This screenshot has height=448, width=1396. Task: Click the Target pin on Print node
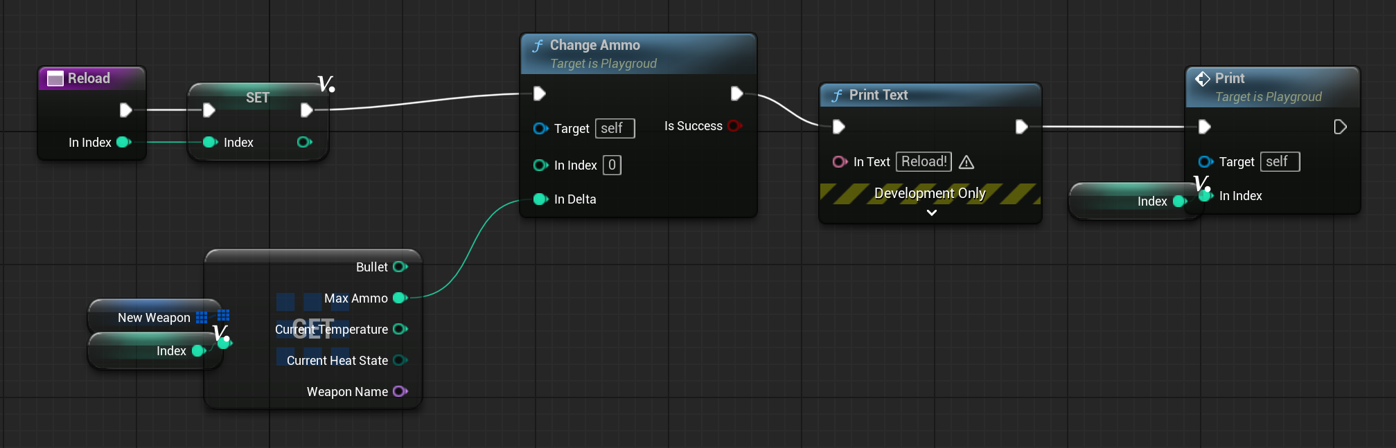1205,161
